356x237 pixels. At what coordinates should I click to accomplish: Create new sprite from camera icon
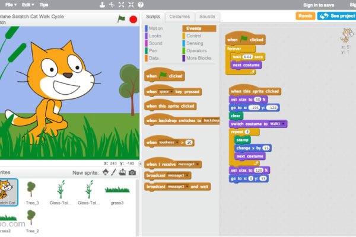132,172
